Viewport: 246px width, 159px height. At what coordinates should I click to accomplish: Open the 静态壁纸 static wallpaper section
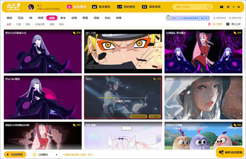101,7
